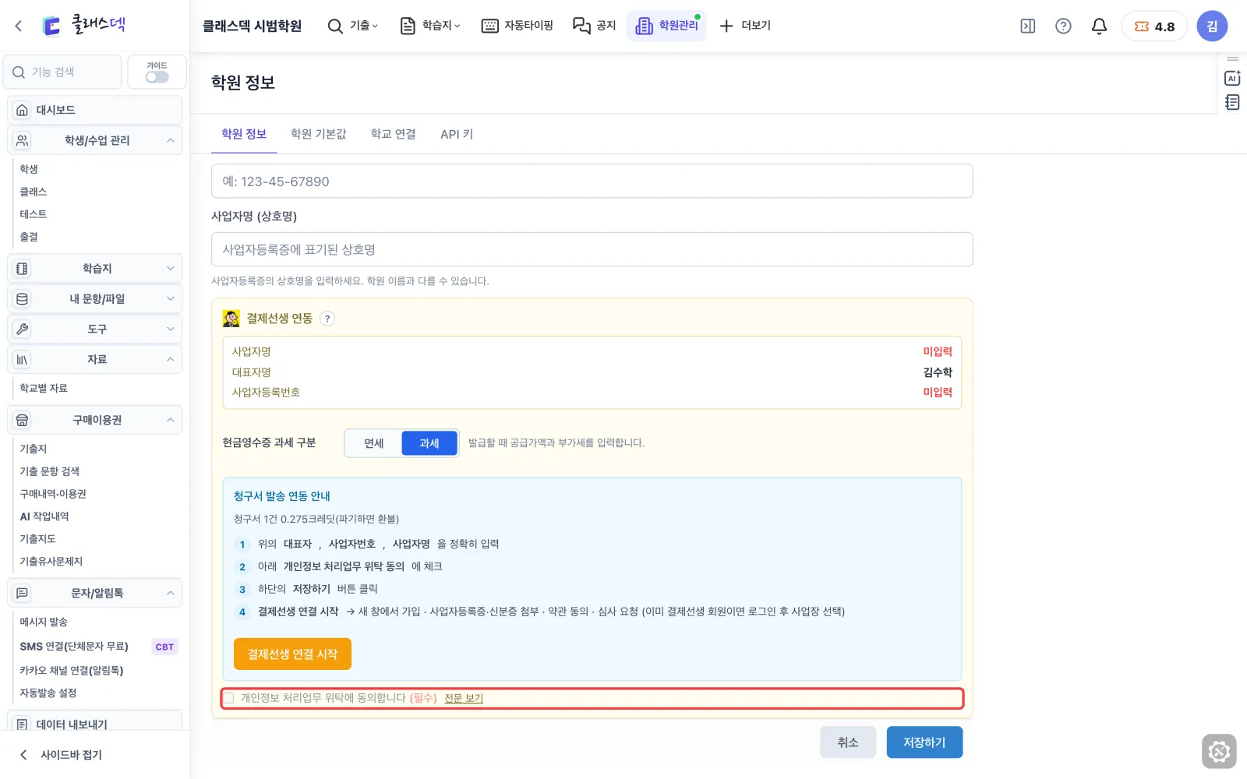Image resolution: width=1247 pixels, height=779 pixels.
Task: Toggle the 가이드 switch
Action: pyautogui.click(x=157, y=76)
